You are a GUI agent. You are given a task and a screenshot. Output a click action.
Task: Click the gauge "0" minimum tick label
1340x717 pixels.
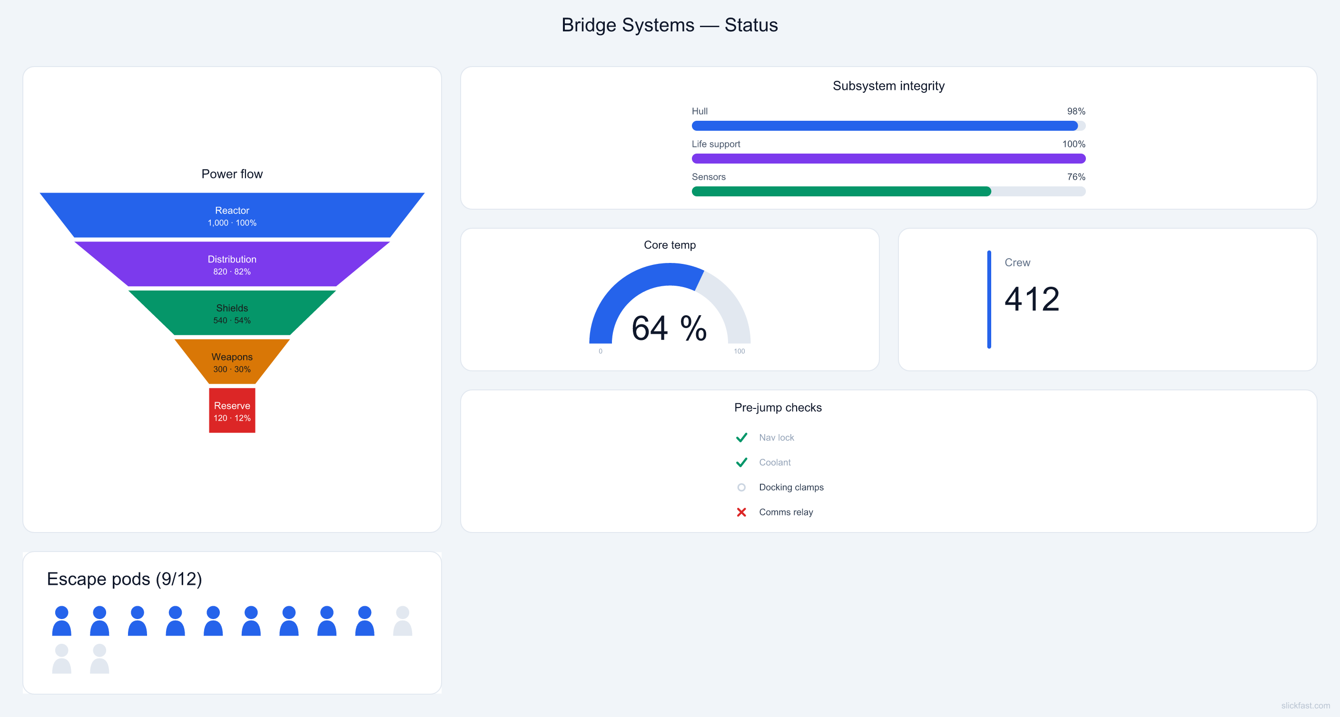click(x=601, y=351)
